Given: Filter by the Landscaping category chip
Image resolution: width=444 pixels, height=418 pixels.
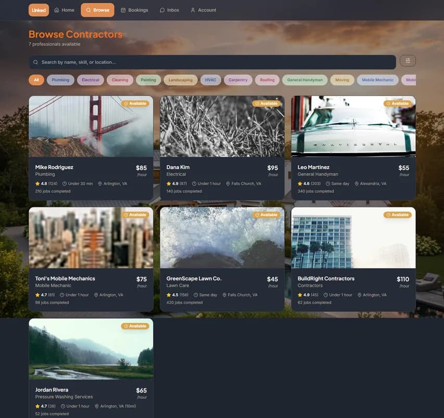Looking at the screenshot, I should click(x=181, y=80).
